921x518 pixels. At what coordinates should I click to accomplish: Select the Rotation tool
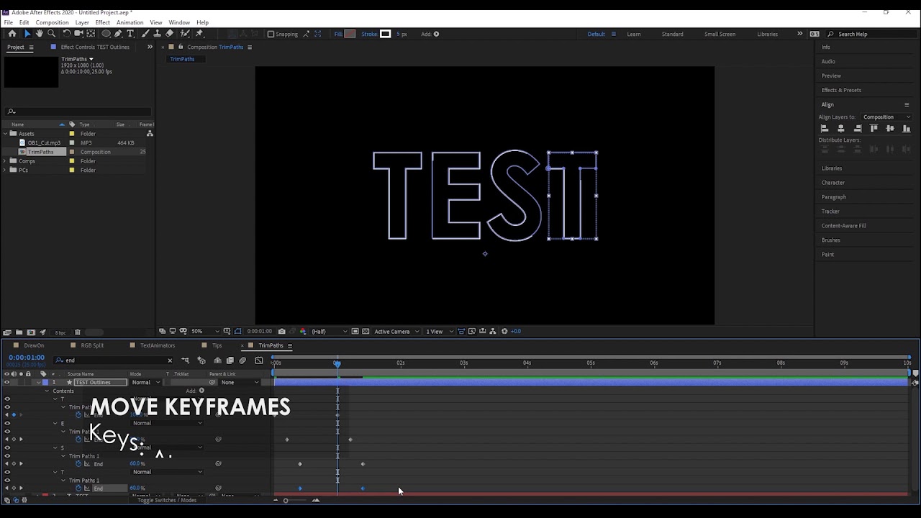click(67, 34)
